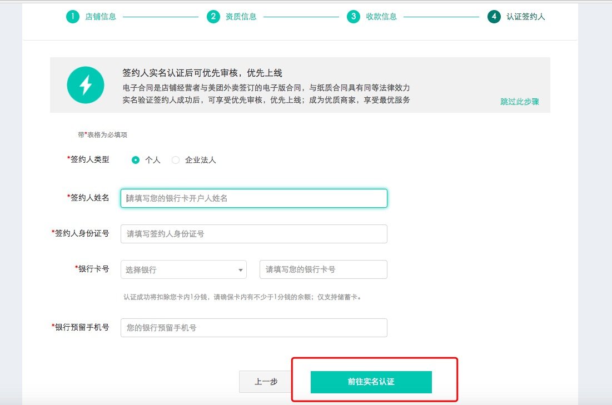Click the 银行卡号 input field
Screen dimensions: 612x405
(322, 269)
